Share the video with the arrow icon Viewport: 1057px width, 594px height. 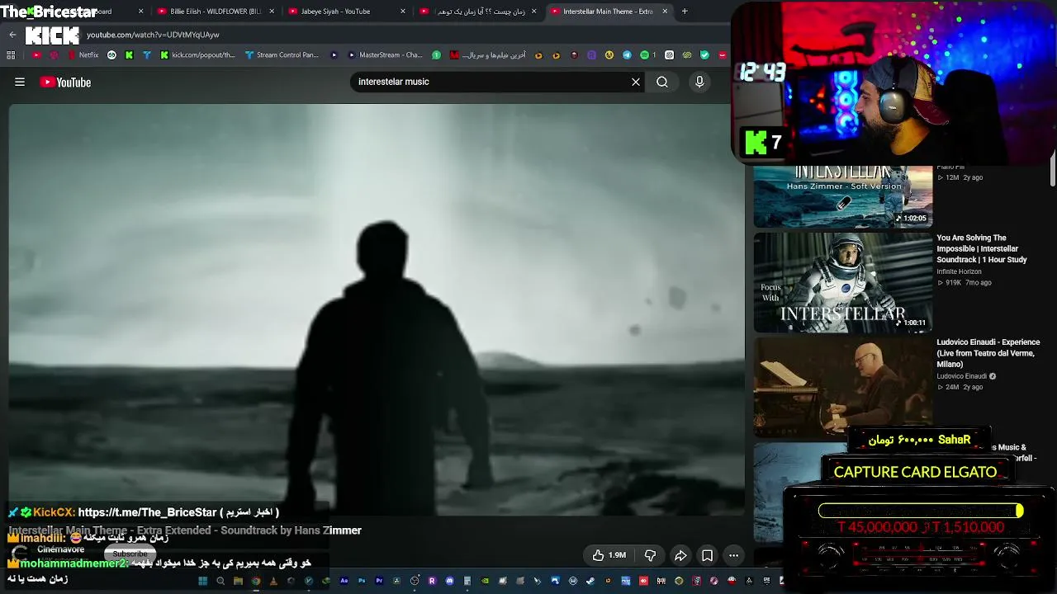[x=680, y=555]
